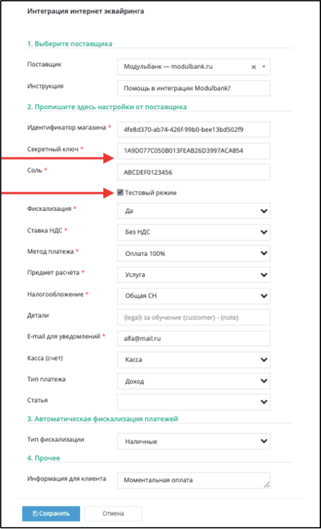Click the Сохранить button

pos(51,514)
